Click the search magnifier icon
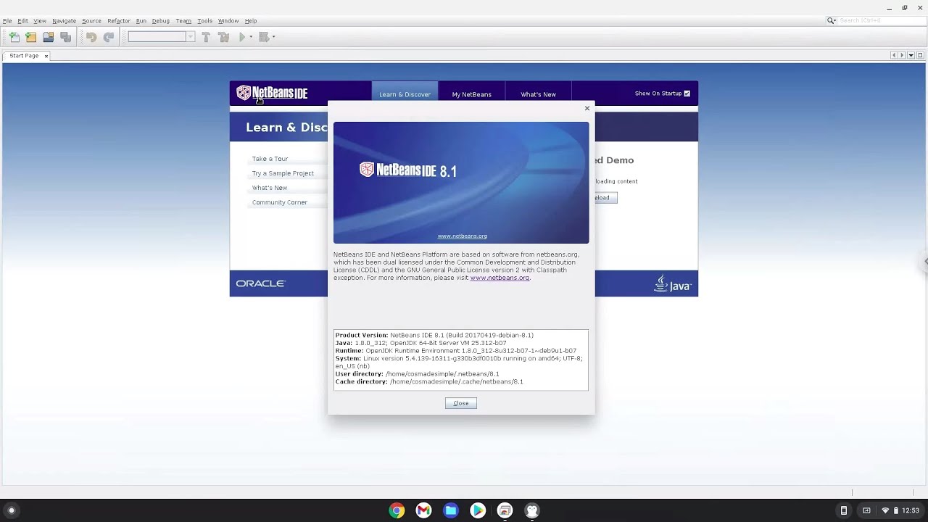This screenshot has width=928, height=522. 832,20
